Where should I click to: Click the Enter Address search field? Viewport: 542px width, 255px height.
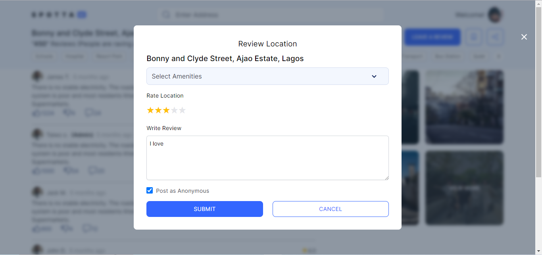[x=271, y=15]
